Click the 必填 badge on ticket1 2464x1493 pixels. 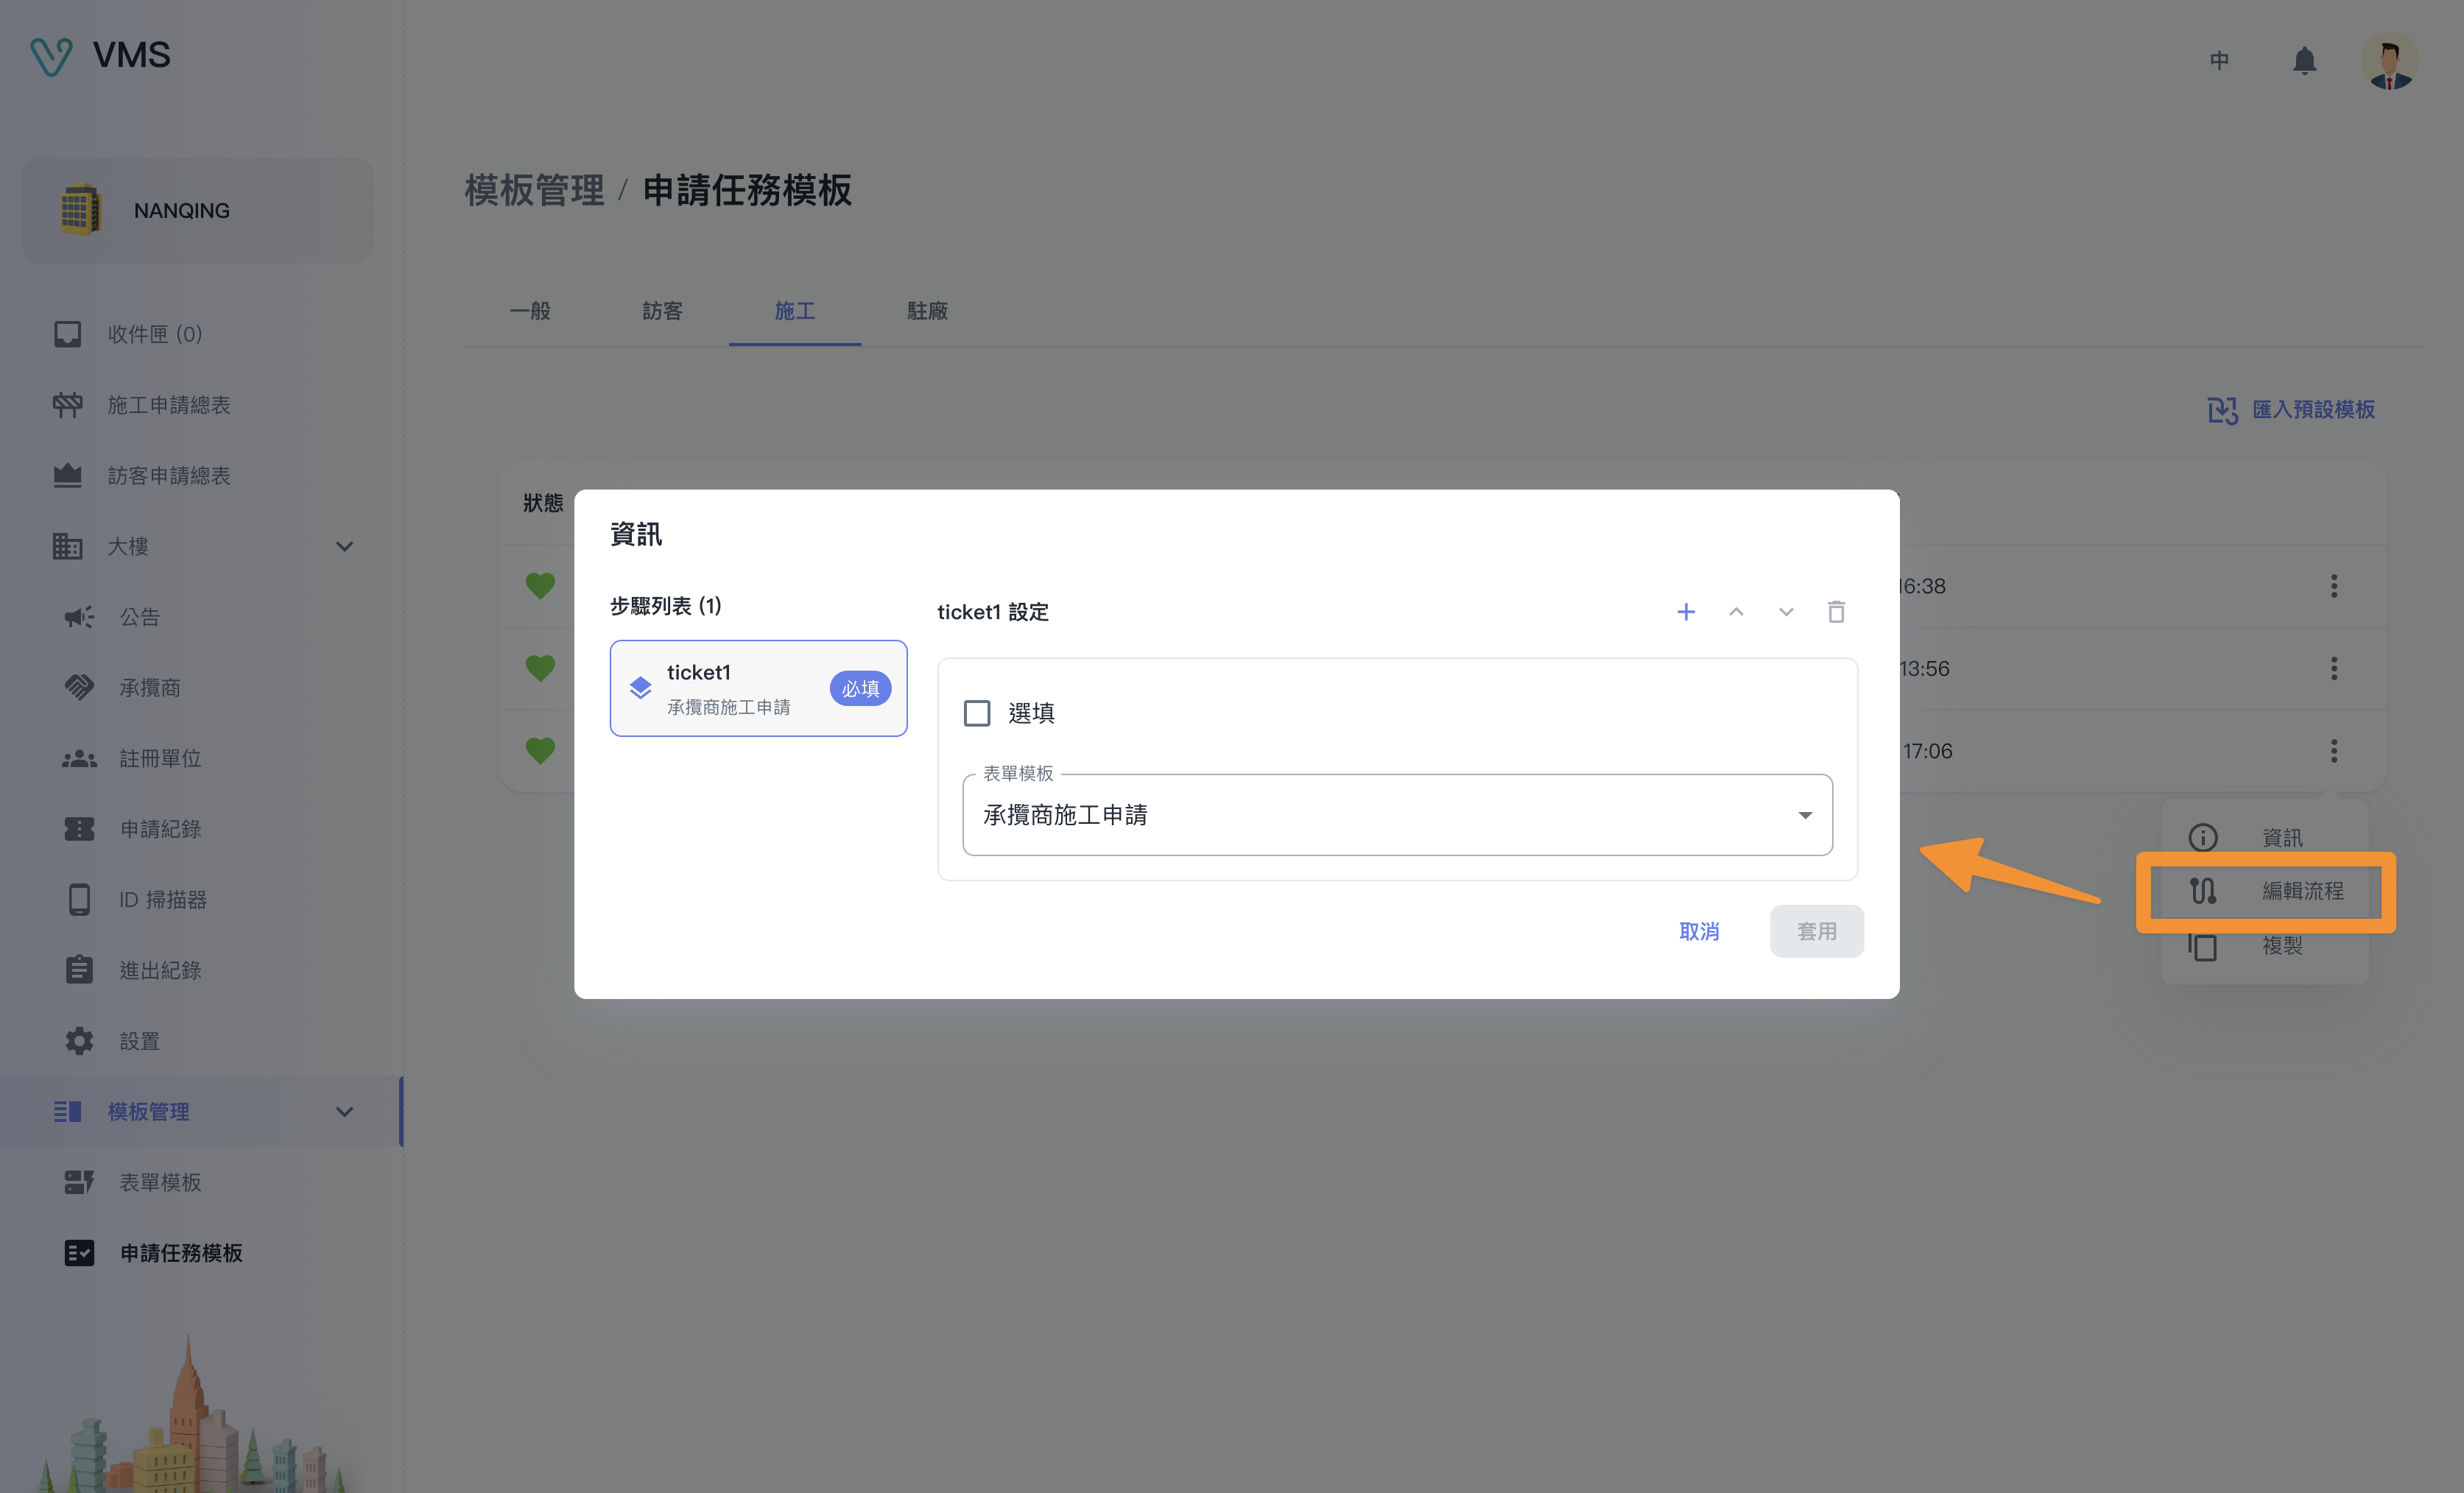[860, 688]
